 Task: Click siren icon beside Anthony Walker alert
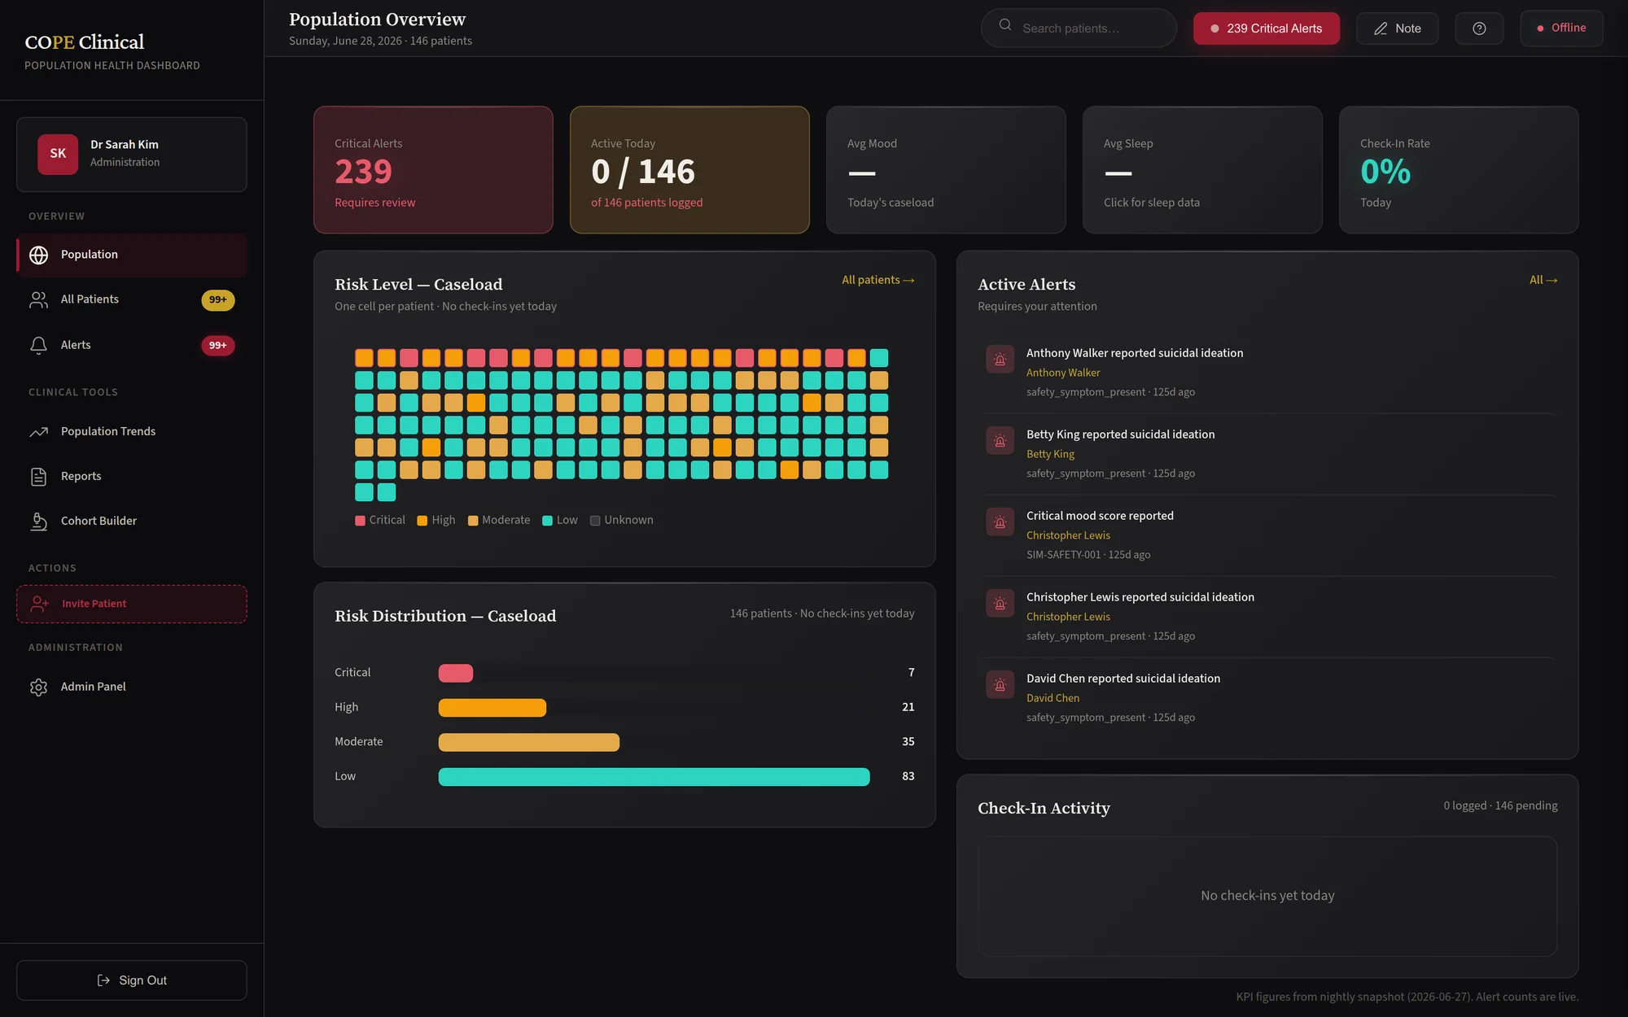click(1000, 360)
